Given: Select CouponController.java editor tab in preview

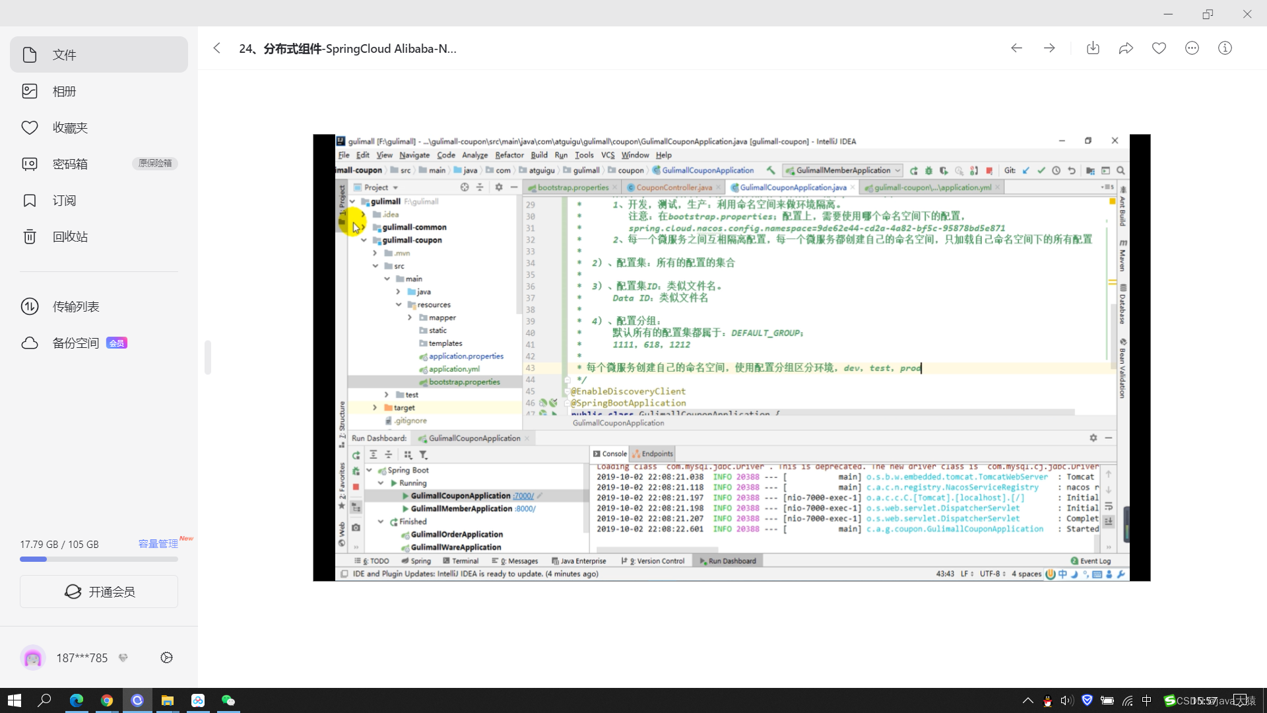Looking at the screenshot, I should [674, 187].
